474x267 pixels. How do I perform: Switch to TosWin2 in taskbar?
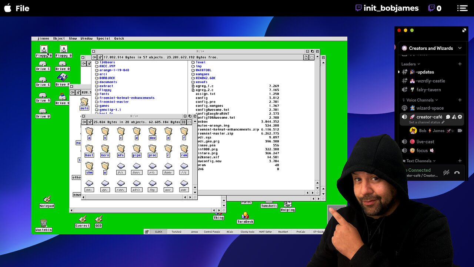(x=176, y=232)
